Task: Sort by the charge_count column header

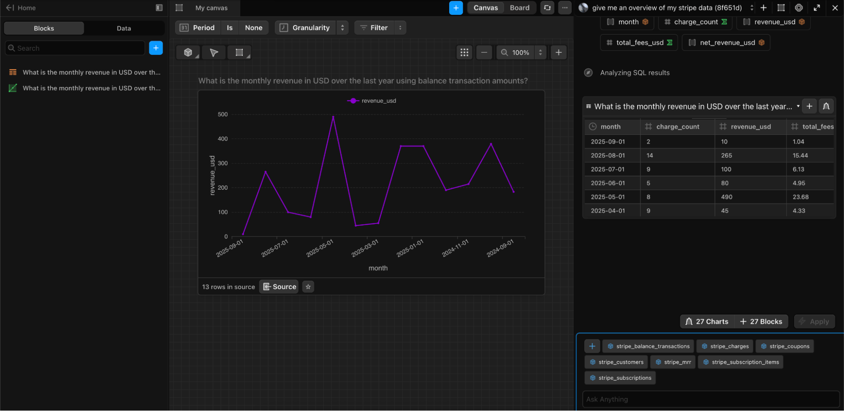Action: coord(677,127)
